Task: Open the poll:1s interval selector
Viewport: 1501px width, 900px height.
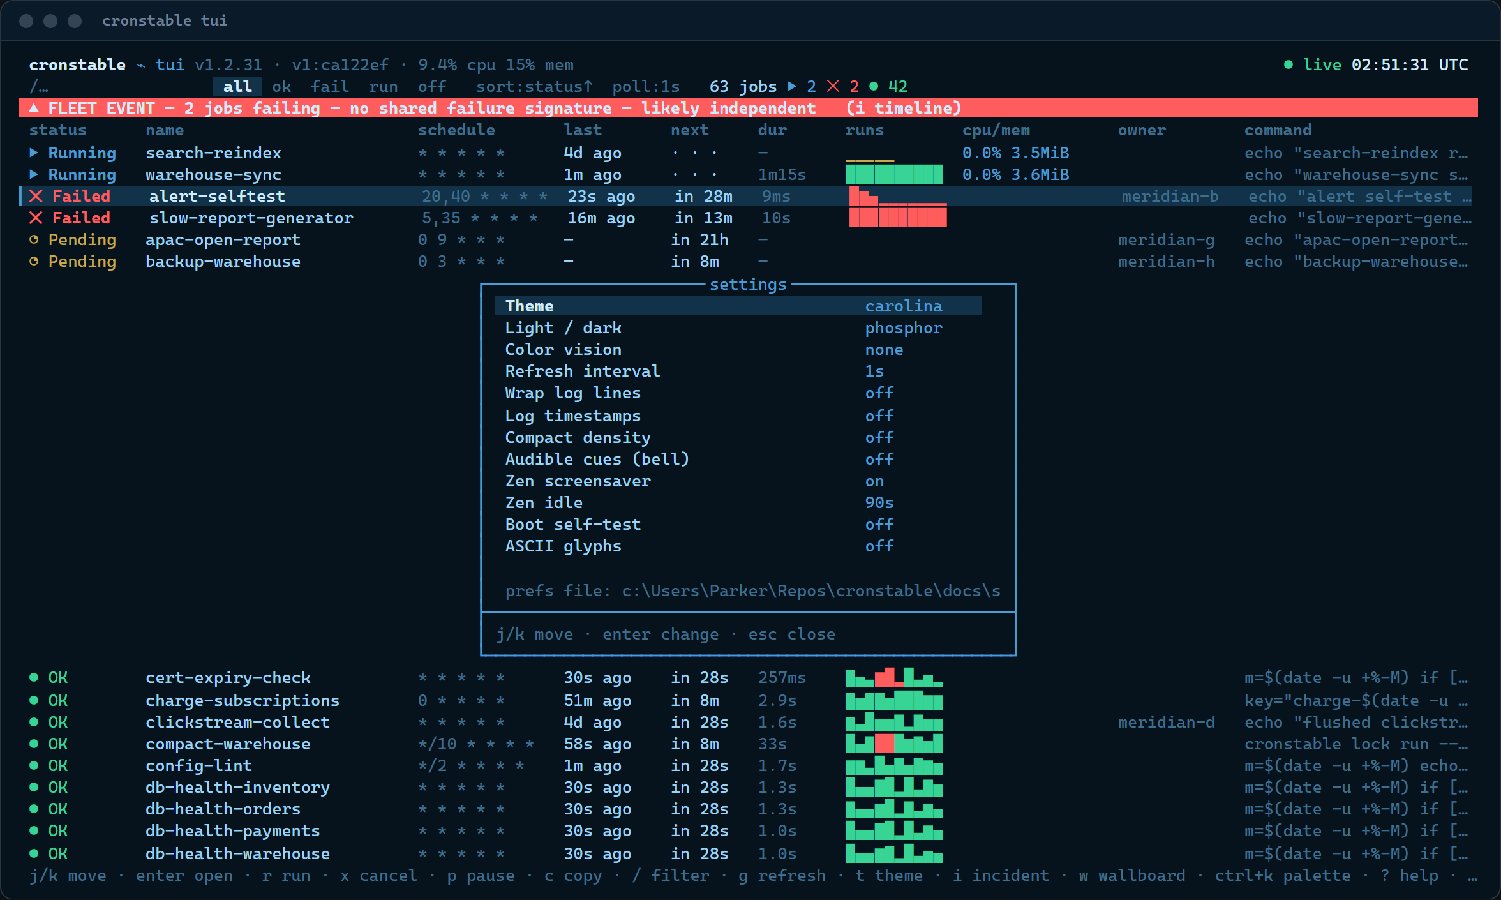Action: (646, 86)
